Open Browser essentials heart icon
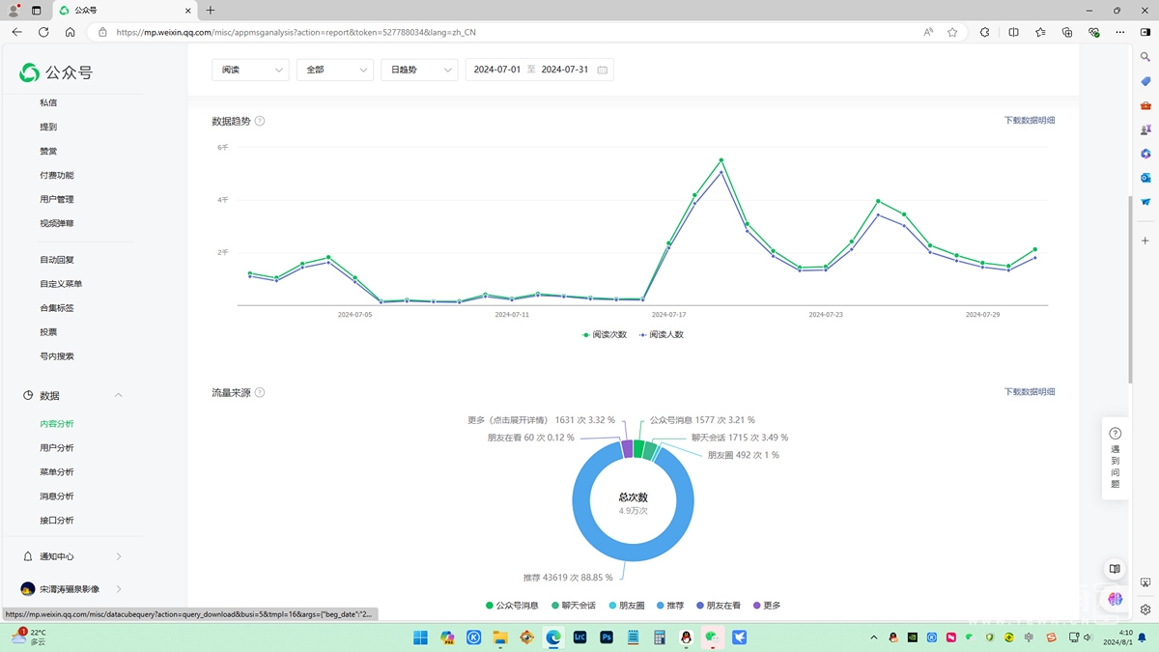This screenshot has width=1159, height=652. point(1094,32)
